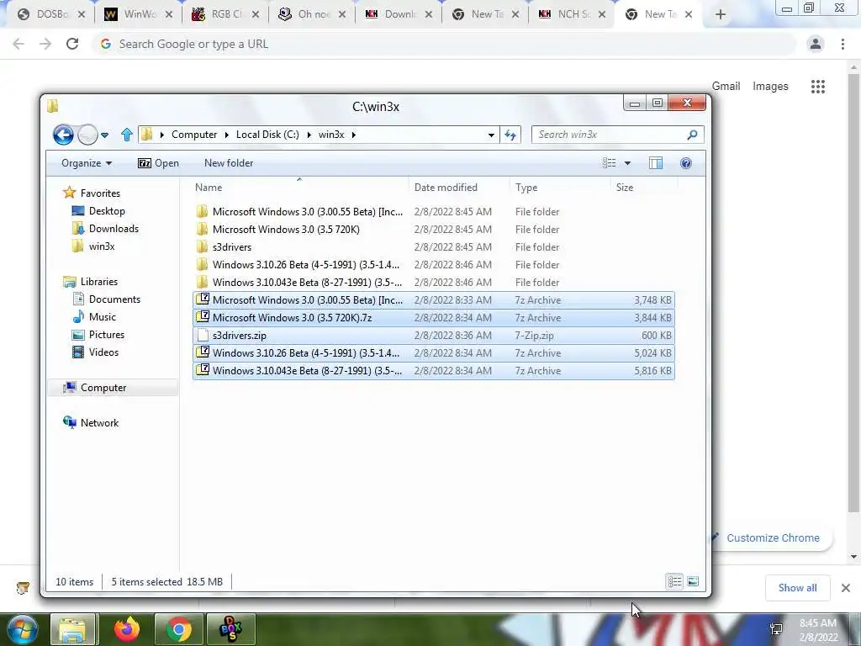
Task: Sort by the Type column header
Action: click(559, 188)
